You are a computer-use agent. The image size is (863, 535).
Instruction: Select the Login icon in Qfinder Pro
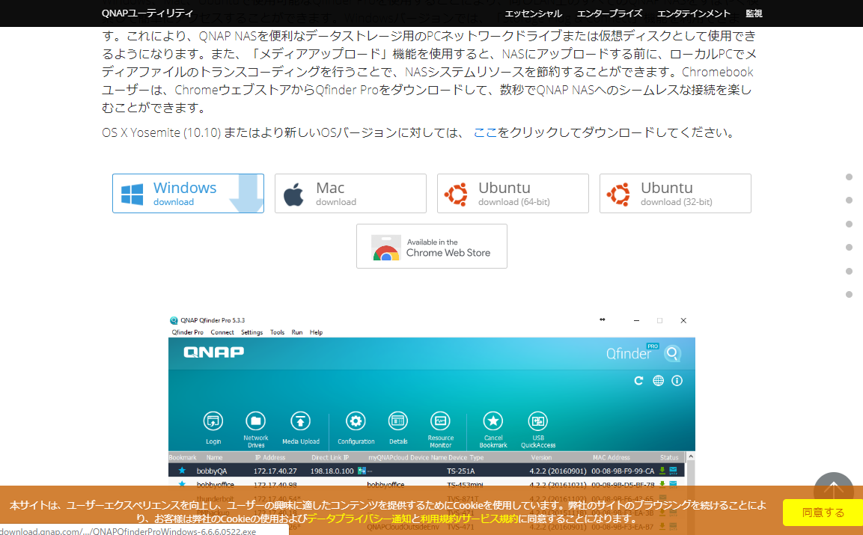(x=213, y=421)
